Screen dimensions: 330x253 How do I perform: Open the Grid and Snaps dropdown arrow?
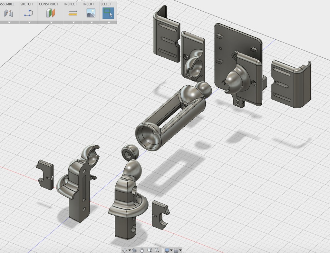coord(180,250)
